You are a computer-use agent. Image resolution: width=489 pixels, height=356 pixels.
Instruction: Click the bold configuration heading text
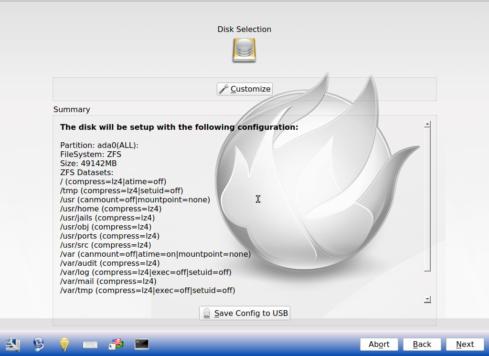(179, 127)
